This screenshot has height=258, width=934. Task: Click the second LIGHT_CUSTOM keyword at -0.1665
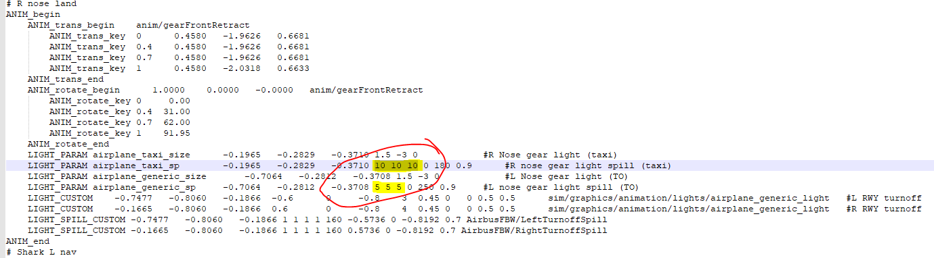pos(60,209)
